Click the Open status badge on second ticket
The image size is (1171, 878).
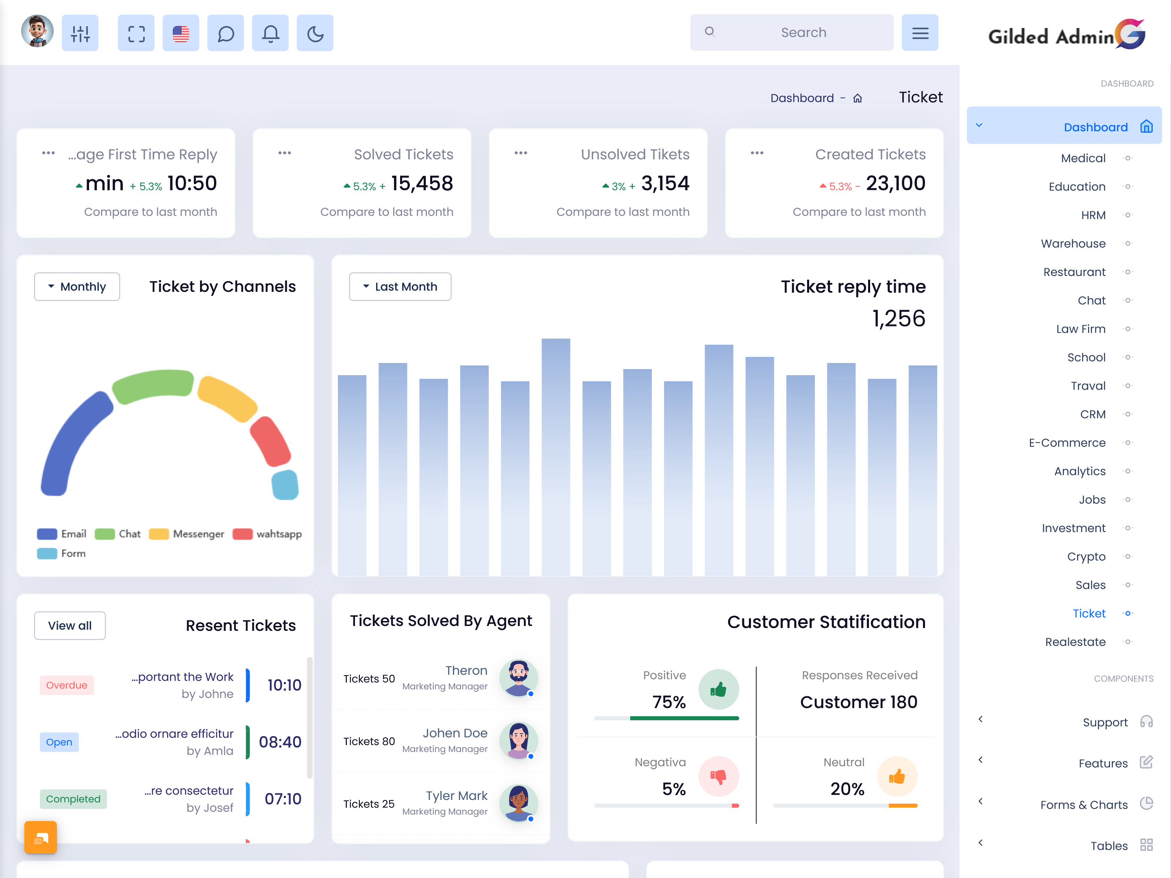(59, 741)
